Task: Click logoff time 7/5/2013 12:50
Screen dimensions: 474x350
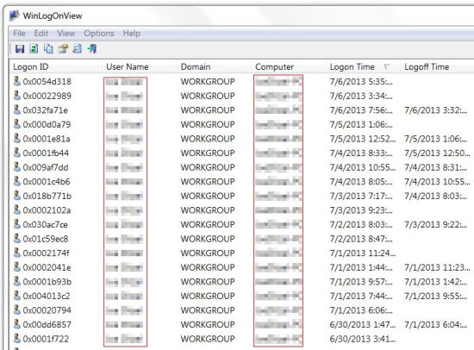Action: [438, 153]
